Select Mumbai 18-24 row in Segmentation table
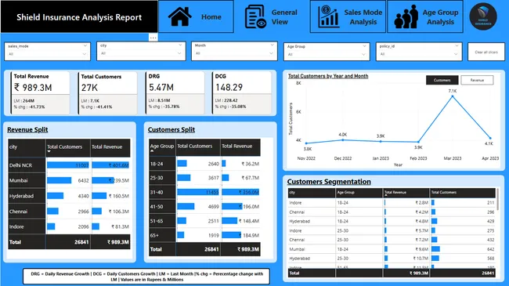The width and height of the screenshot is (509, 286). (x=392, y=249)
